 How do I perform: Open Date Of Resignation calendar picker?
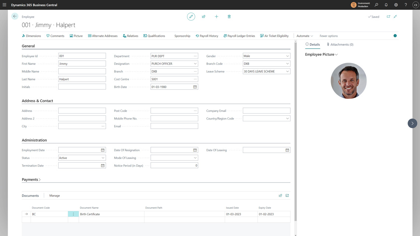(195, 150)
